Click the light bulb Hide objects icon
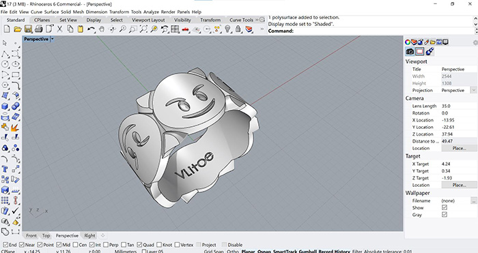 (227, 29)
